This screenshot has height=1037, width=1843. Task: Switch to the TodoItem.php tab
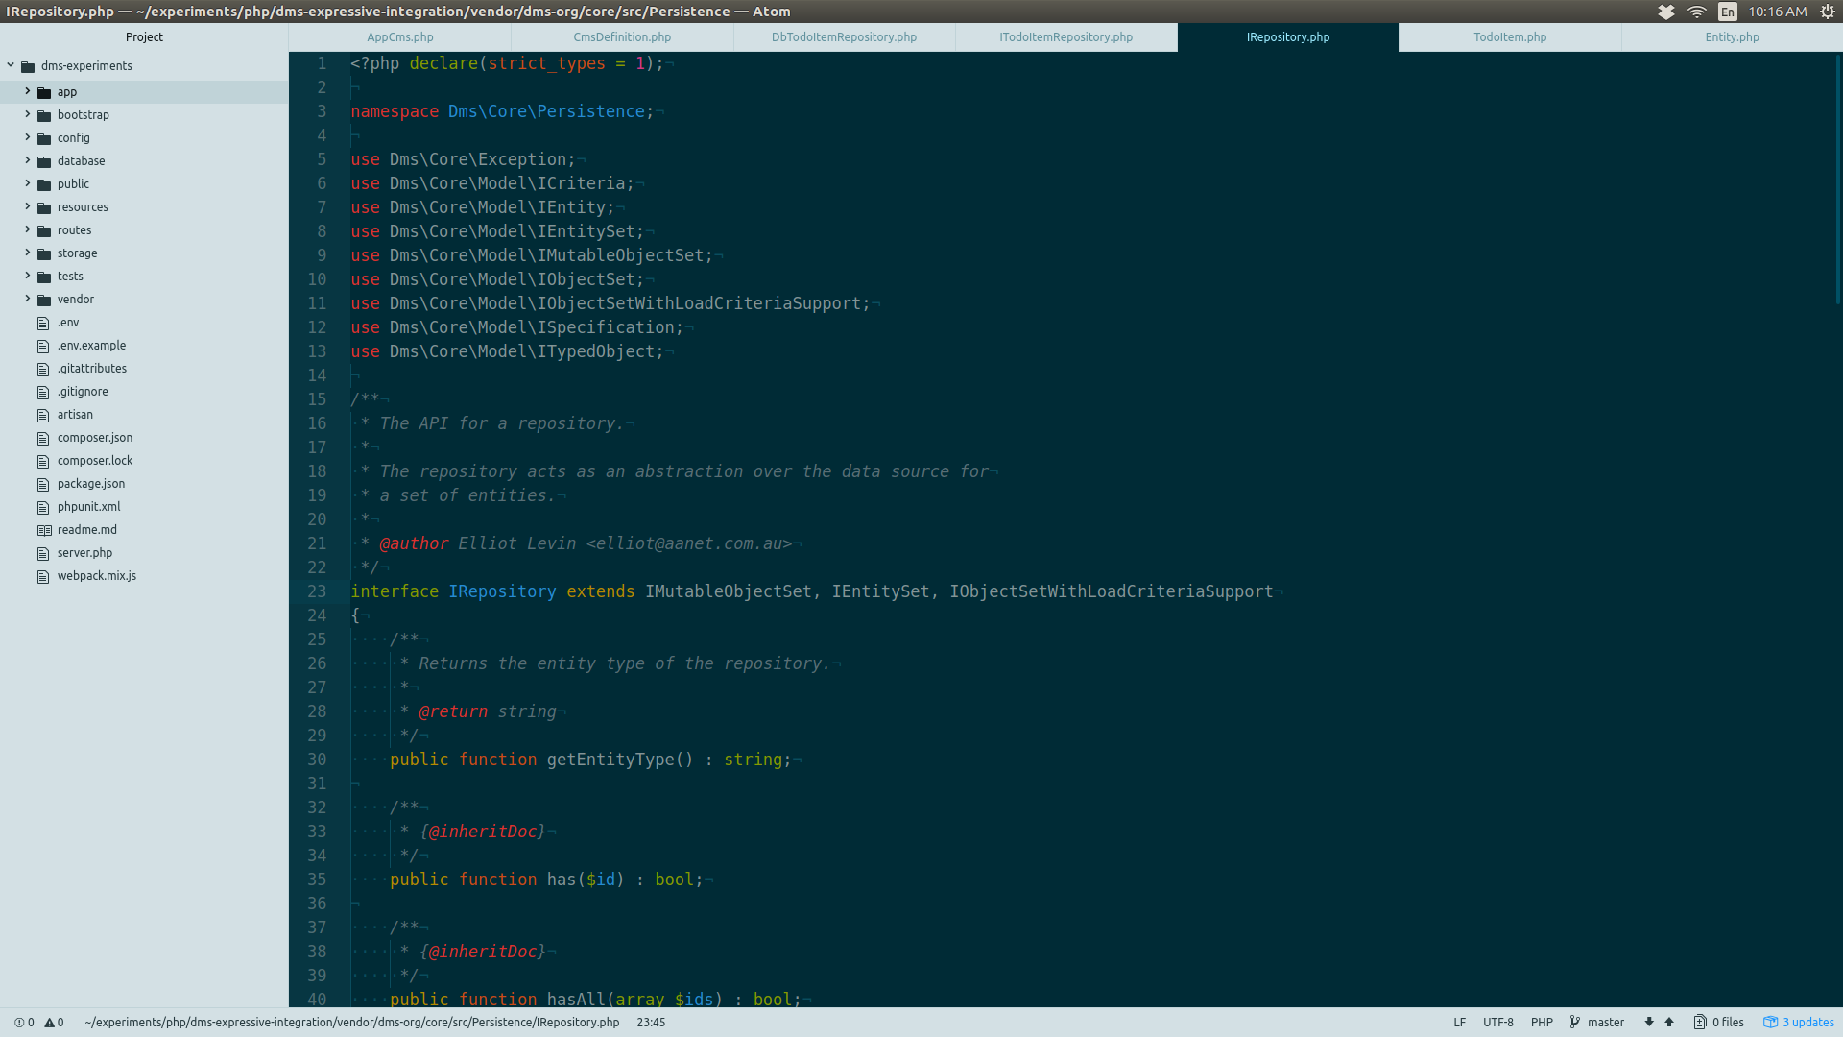point(1509,36)
